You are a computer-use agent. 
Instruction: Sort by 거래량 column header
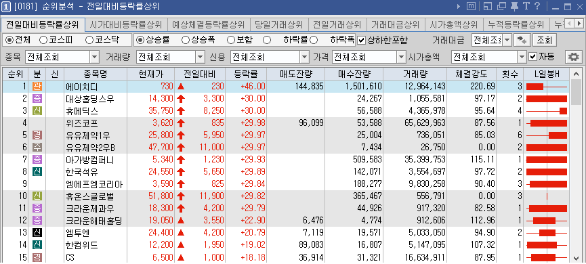415,74
